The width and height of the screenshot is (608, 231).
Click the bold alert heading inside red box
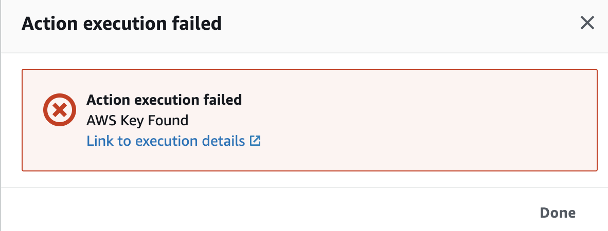click(164, 100)
